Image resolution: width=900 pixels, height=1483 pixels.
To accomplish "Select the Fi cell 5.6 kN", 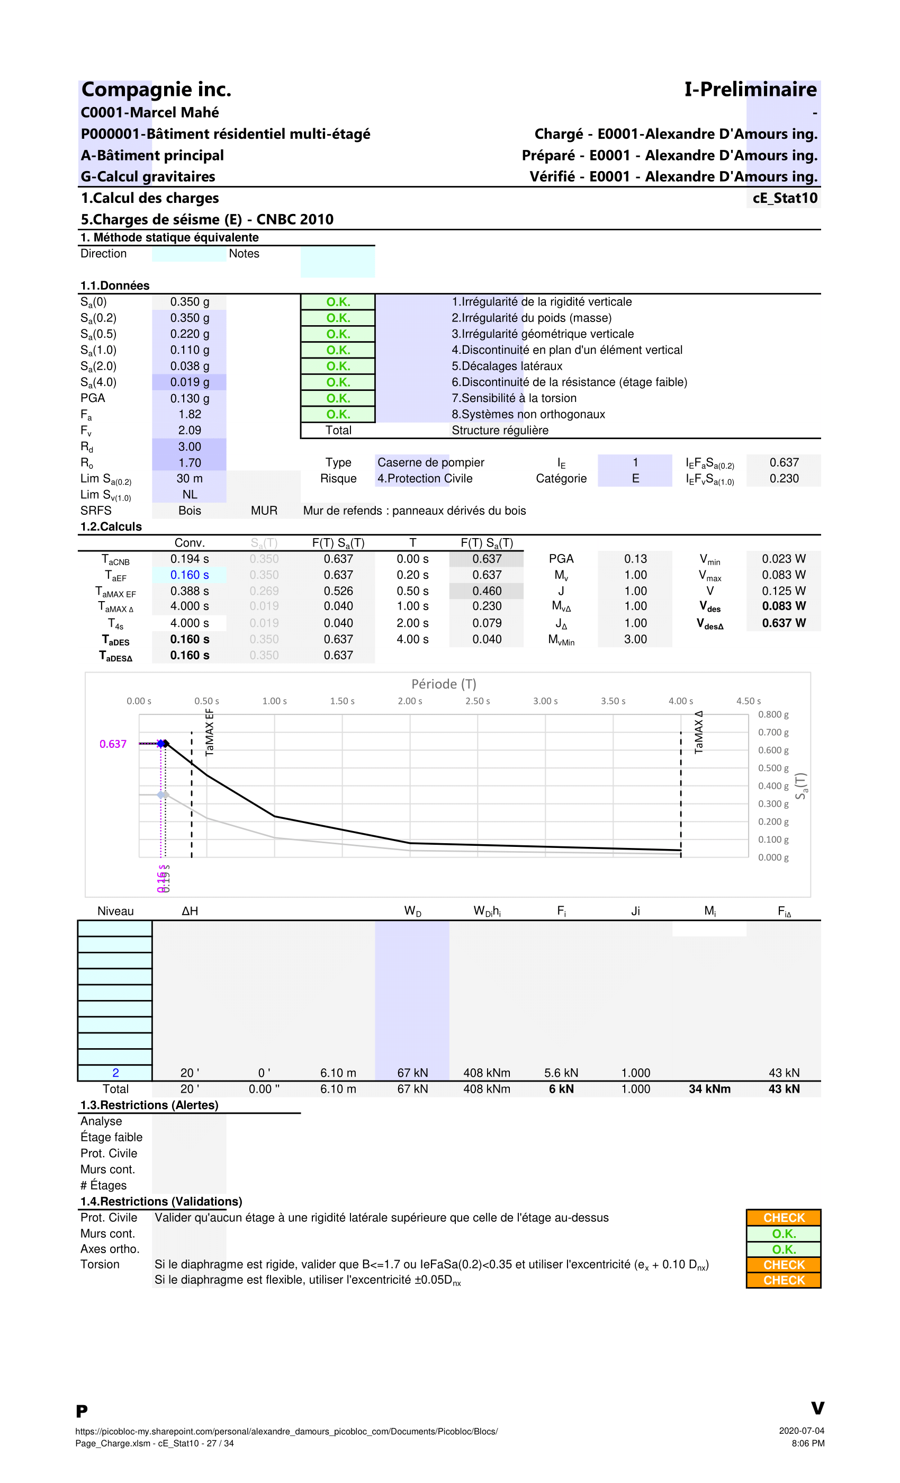I will click(561, 1073).
